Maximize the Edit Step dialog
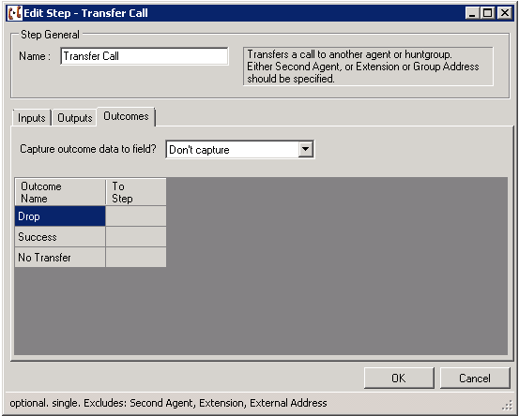 coord(488,13)
